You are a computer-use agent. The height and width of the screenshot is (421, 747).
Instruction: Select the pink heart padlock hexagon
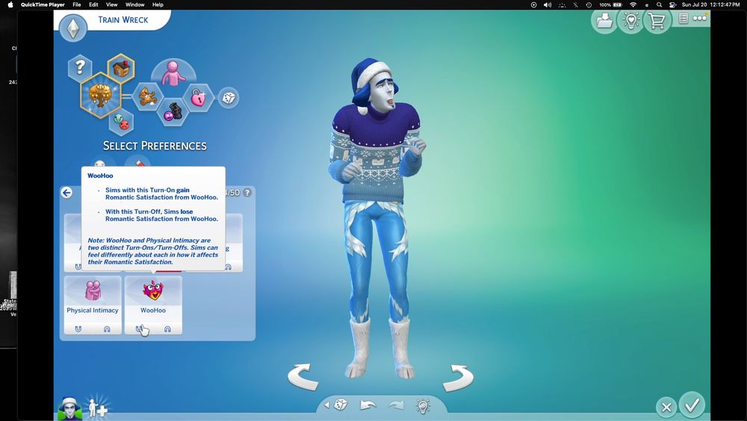coord(198,98)
